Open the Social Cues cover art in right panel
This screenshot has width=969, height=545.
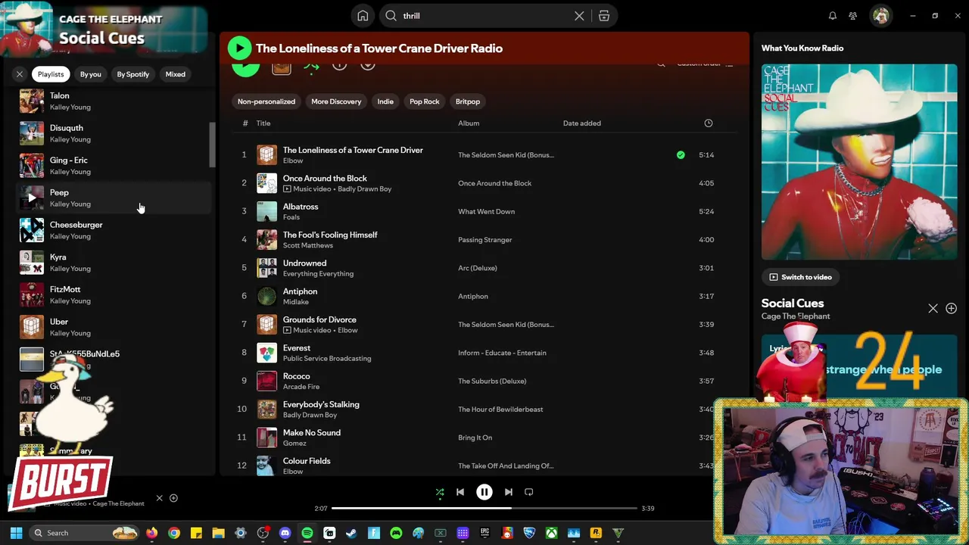tap(859, 162)
